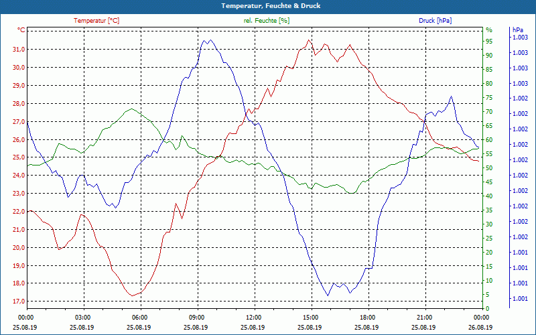The image size is (536, 335).
Task: Click the "12:00" time axis label
Action: (254, 317)
